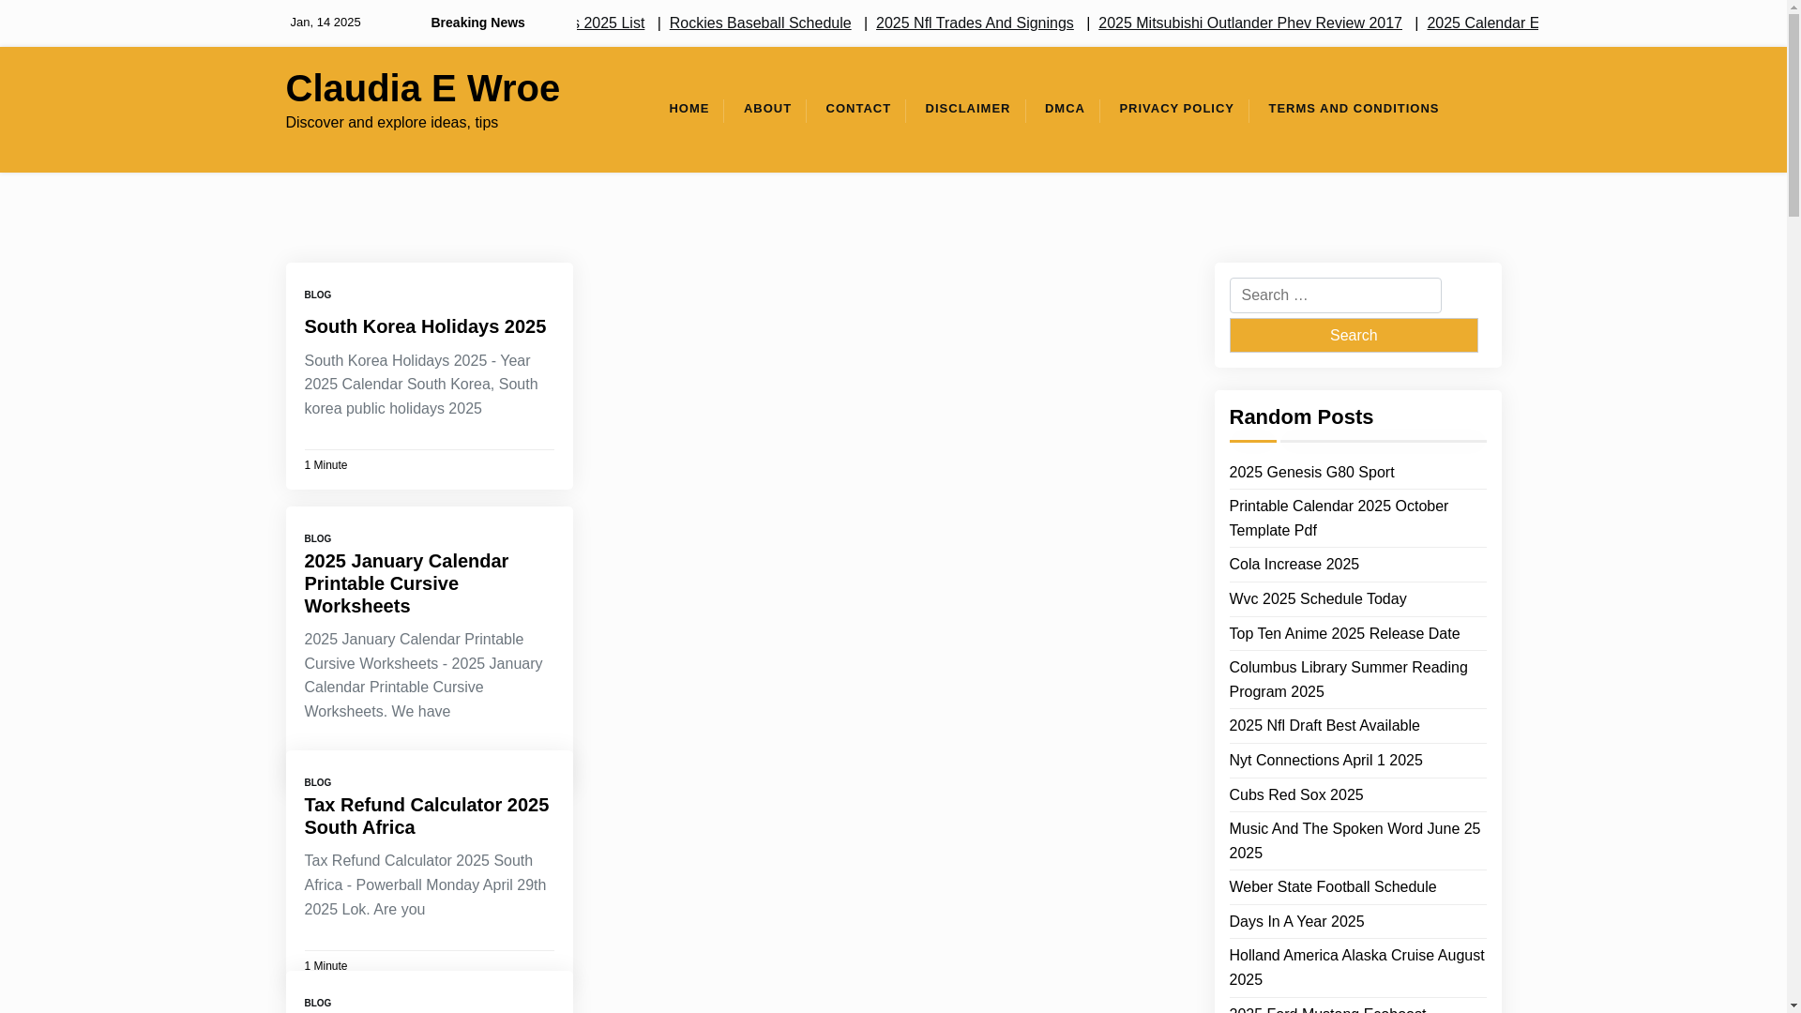Open Music And The Spoken Word June 25
The width and height of the screenshot is (1801, 1013).
point(1355,841)
